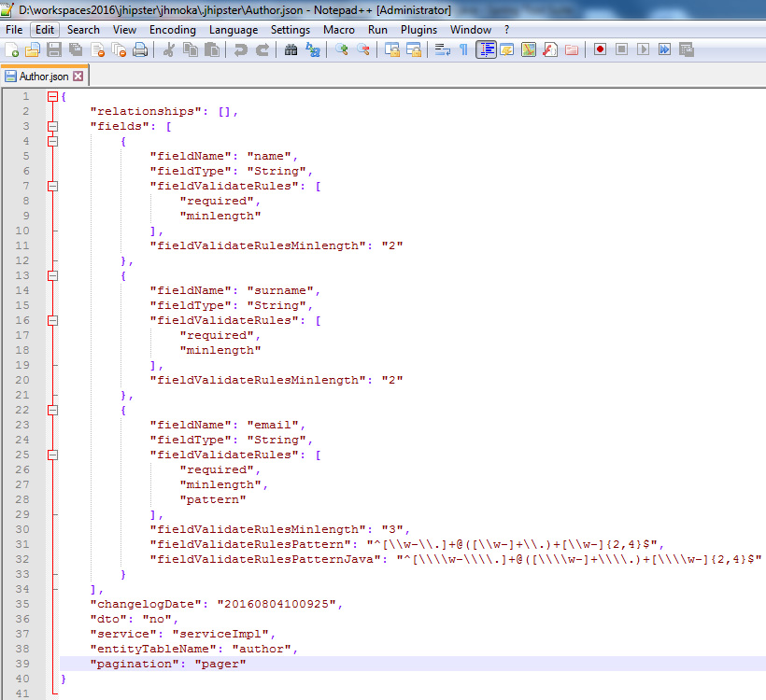The width and height of the screenshot is (766, 700).
Task: Open the Plugins menu
Action: point(418,30)
